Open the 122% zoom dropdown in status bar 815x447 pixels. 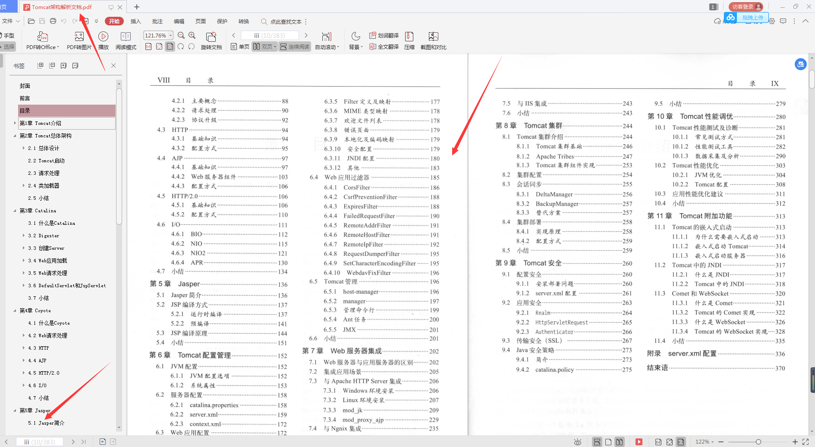[705, 442]
